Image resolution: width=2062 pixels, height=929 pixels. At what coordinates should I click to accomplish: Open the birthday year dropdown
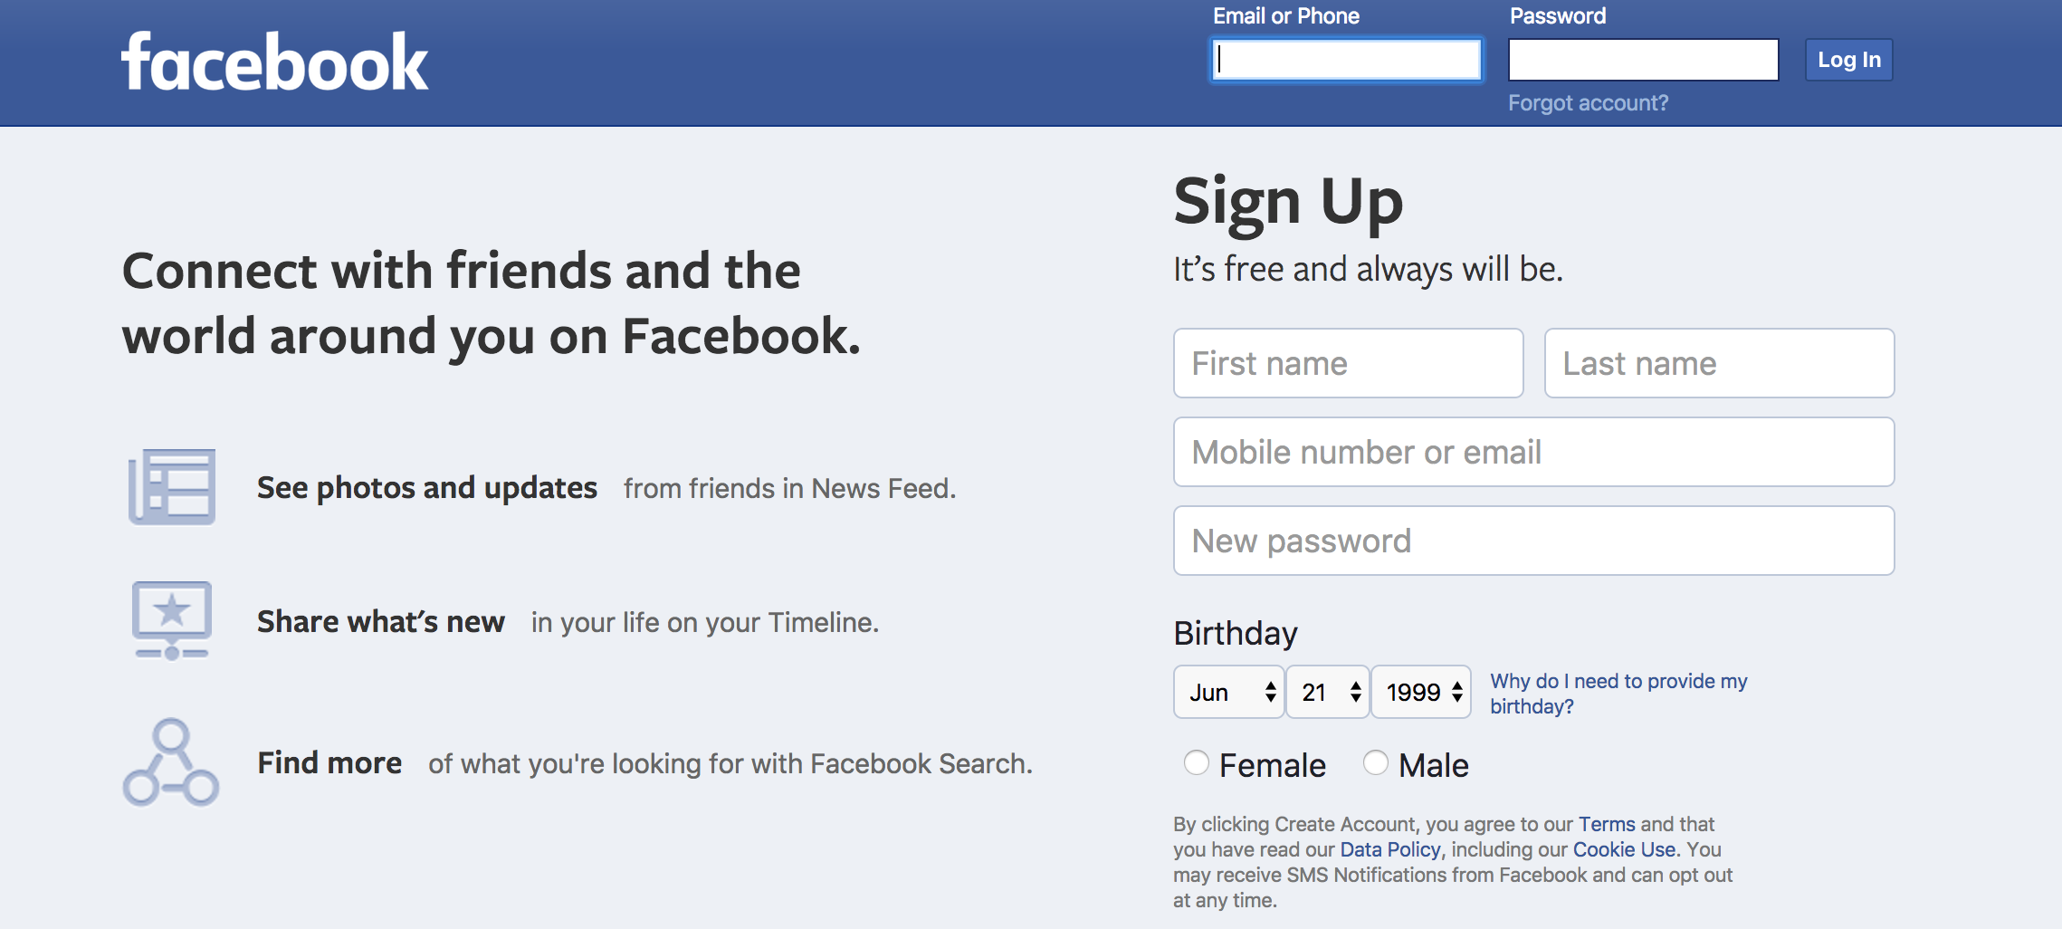pyautogui.click(x=1421, y=693)
